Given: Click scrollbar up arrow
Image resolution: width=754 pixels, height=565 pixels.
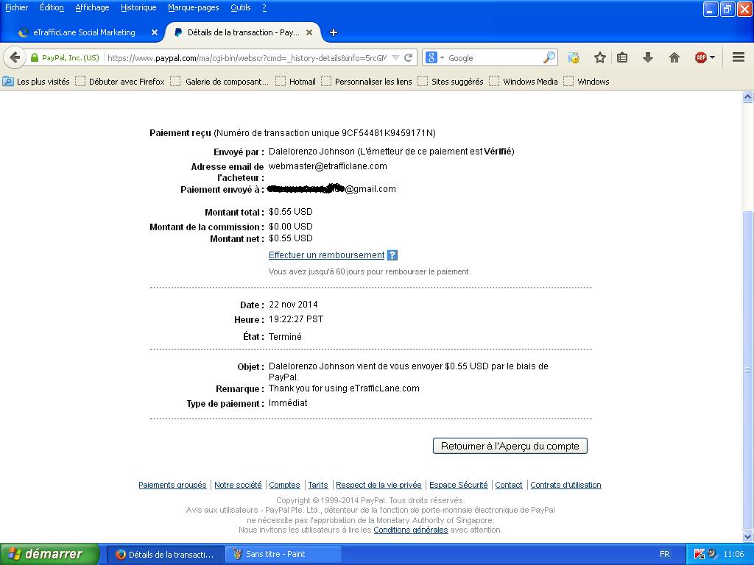Looking at the screenshot, I should click(748, 96).
